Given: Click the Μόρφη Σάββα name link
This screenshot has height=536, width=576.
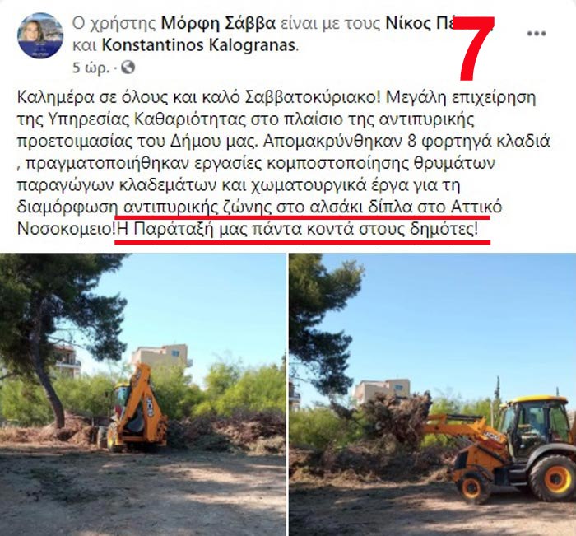Looking at the screenshot, I should pos(218,23).
